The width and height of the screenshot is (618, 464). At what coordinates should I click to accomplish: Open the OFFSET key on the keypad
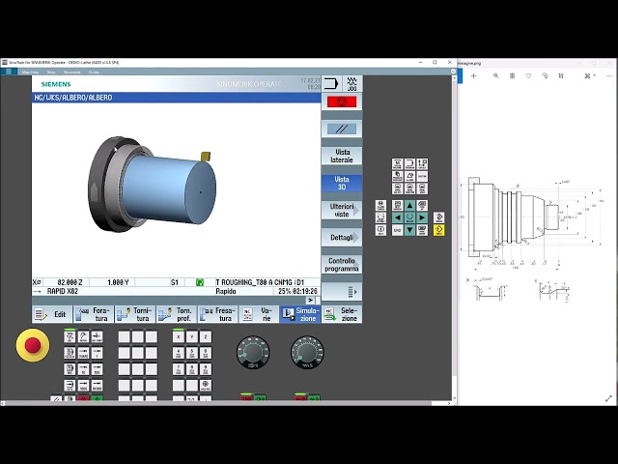(x=422, y=163)
